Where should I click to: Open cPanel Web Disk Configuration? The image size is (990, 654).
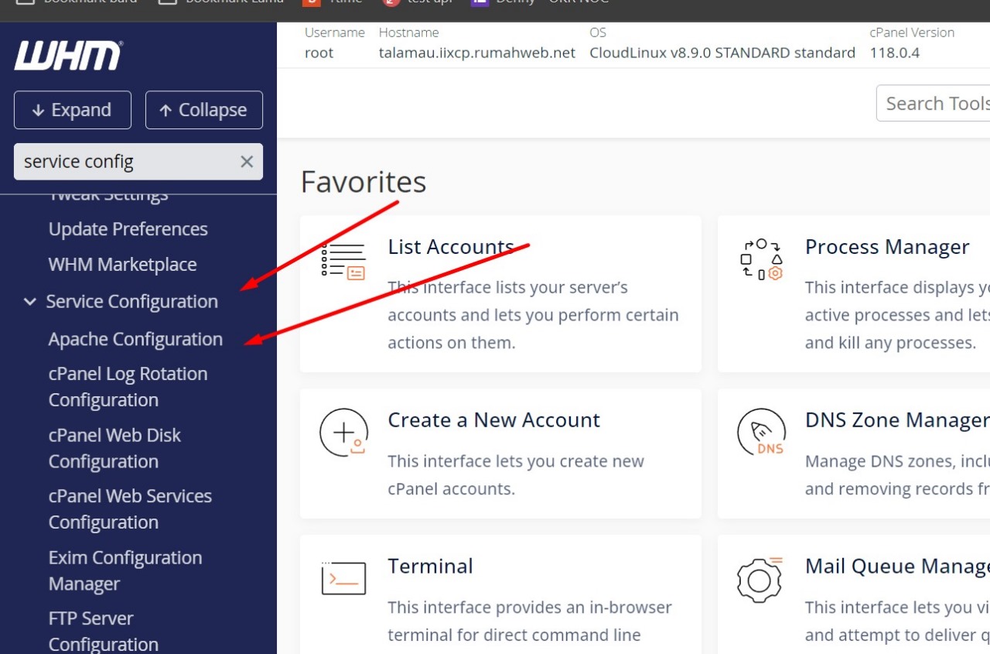pos(114,448)
